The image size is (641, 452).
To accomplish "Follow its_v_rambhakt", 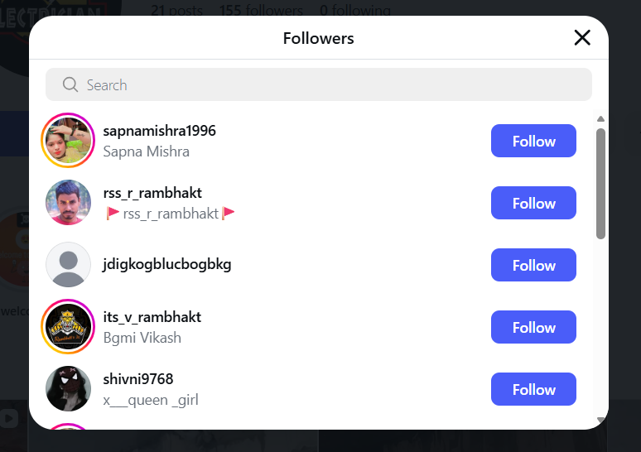I will click(x=533, y=327).
